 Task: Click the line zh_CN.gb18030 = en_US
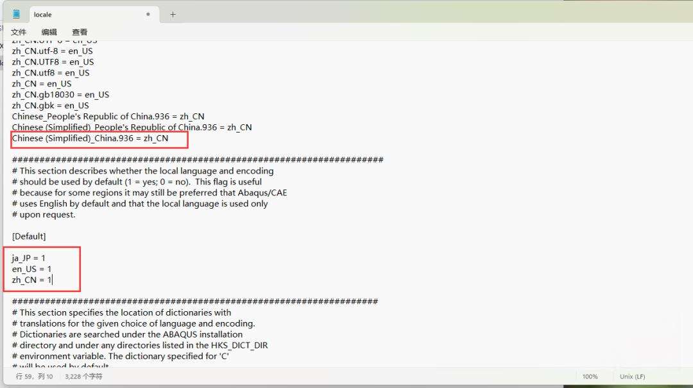pyautogui.click(x=60, y=95)
